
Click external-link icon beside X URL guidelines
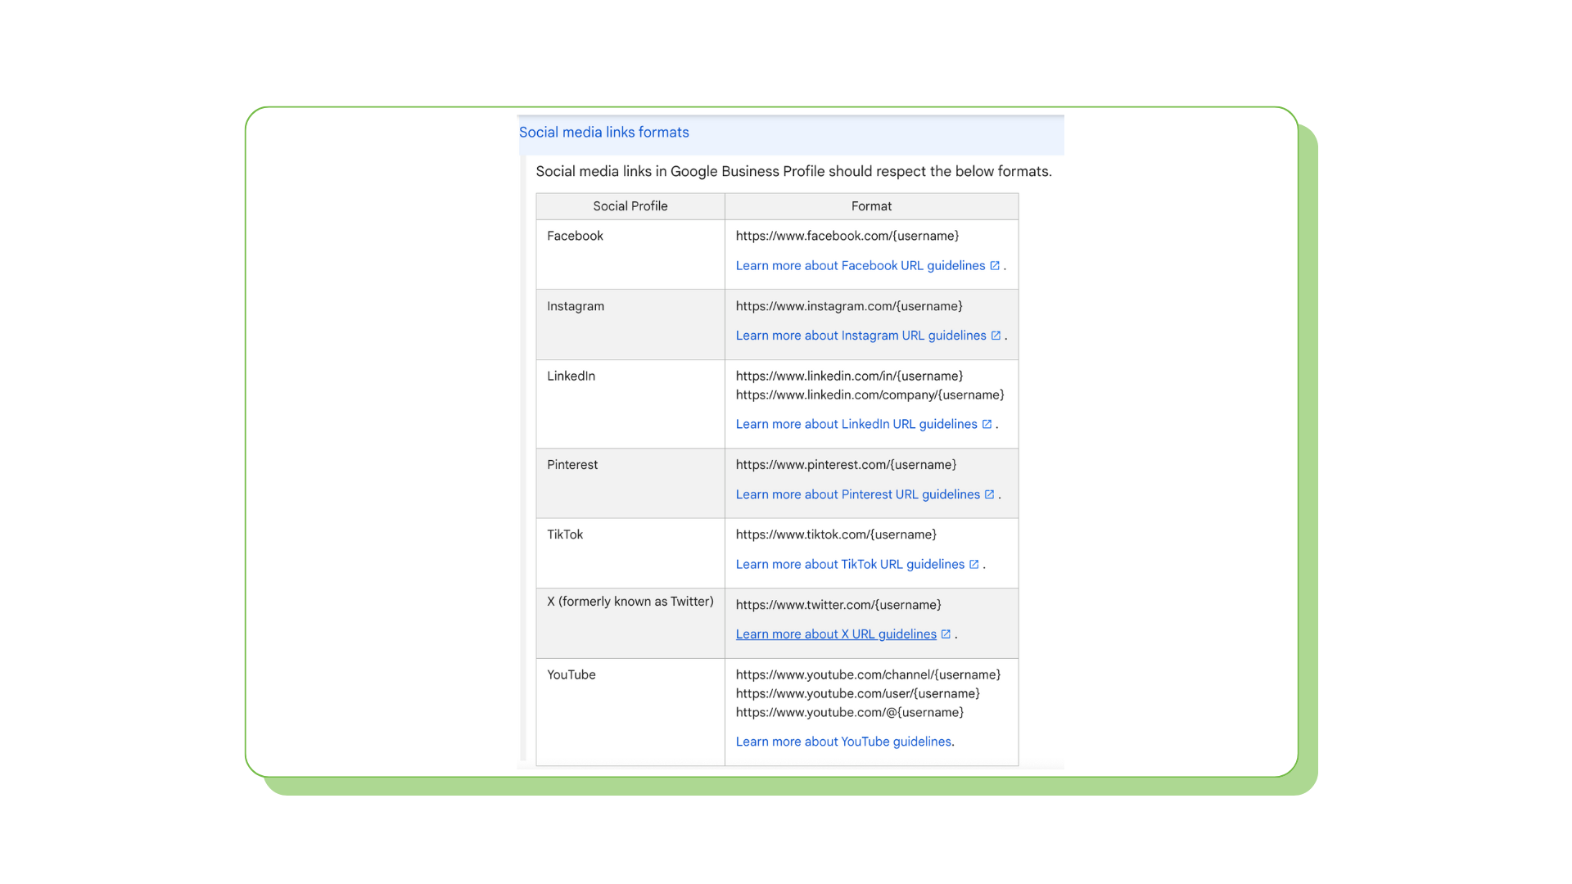946,634
